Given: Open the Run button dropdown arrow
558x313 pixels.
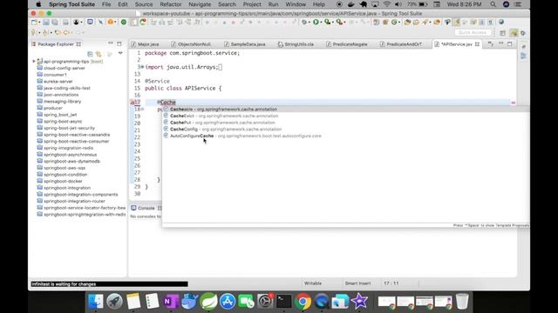Looking at the screenshot, I should (321, 23).
